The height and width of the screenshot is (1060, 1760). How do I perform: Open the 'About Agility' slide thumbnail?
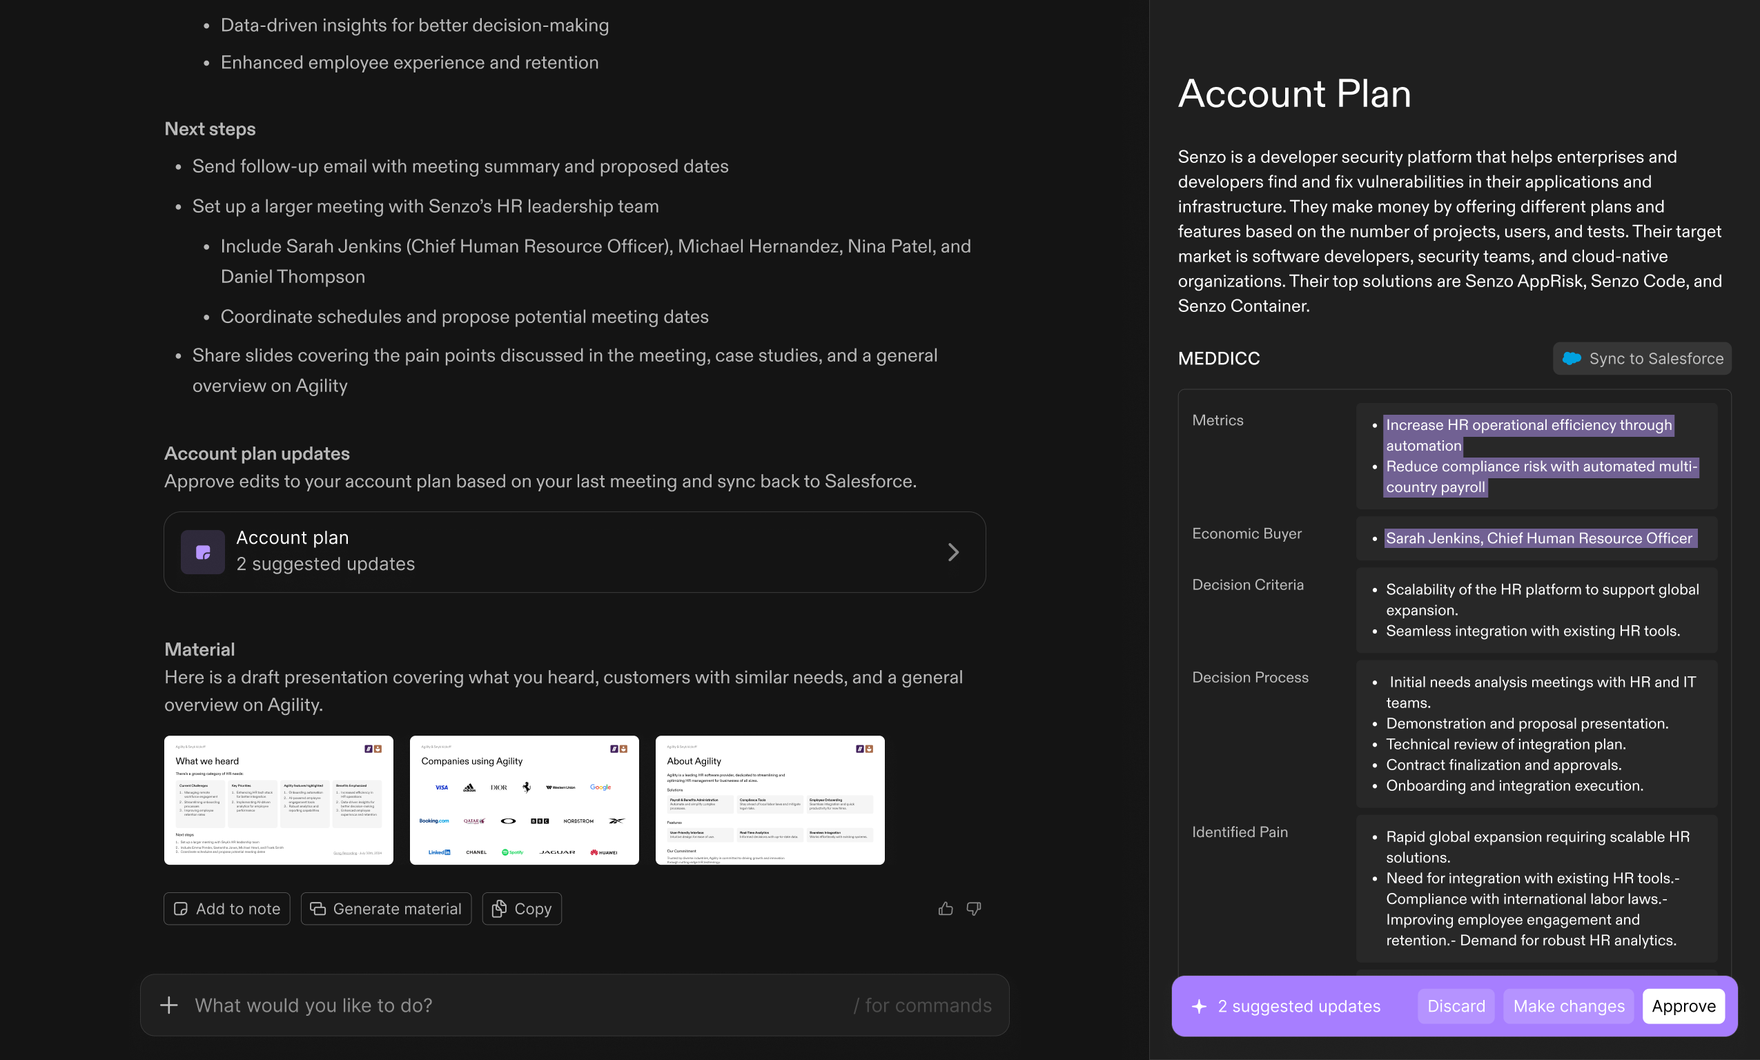point(770,800)
